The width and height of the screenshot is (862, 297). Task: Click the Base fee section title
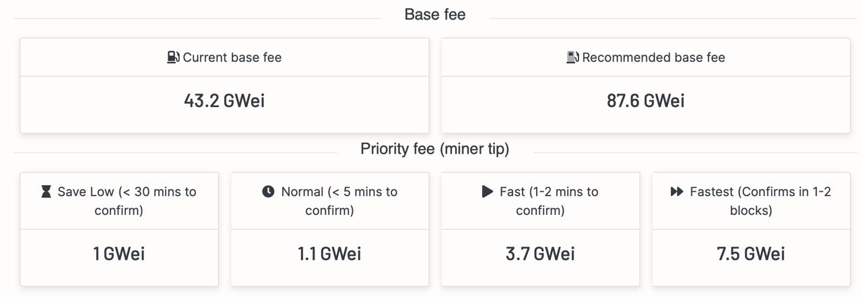(435, 14)
